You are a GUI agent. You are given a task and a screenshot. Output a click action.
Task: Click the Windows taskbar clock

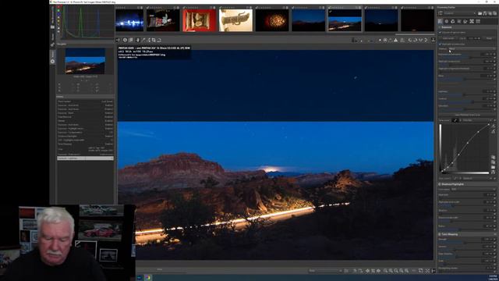click(493, 278)
